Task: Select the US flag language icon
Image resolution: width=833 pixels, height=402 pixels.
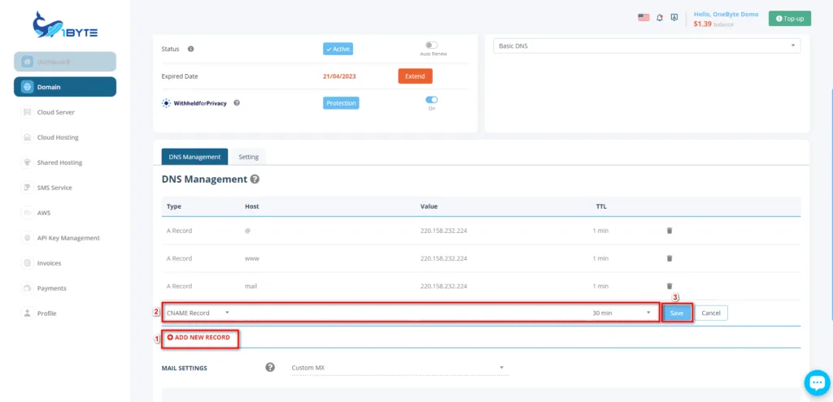Action: click(643, 17)
